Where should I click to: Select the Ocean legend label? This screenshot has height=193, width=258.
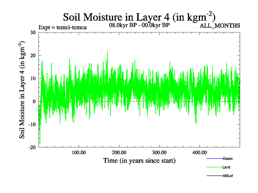point(227,159)
